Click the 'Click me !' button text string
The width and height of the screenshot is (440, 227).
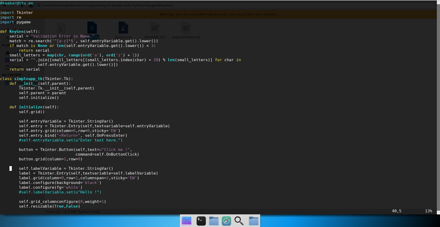pyautogui.click(x=114, y=150)
